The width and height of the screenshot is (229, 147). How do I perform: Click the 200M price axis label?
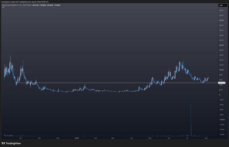click(221, 45)
